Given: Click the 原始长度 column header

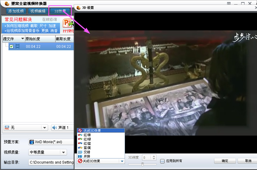Looking at the screenshot, I should tap(40, 39).
